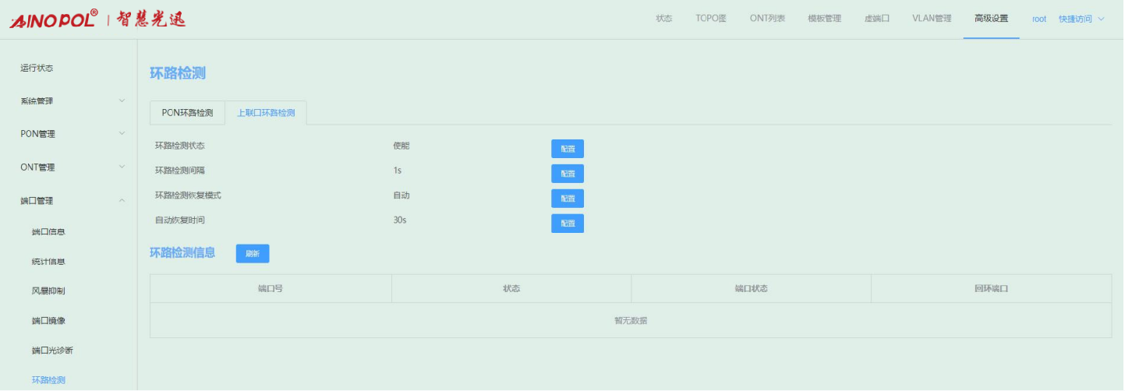Image resolution: width=1125 pixels, height=391 pixels.
Task: Configure 自动恢复时间 setting
Action: [567, 224]
